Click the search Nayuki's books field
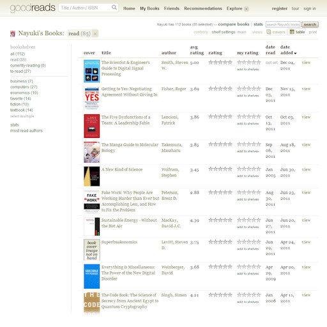Screen dimensions: 327x327 coord(283,24)
